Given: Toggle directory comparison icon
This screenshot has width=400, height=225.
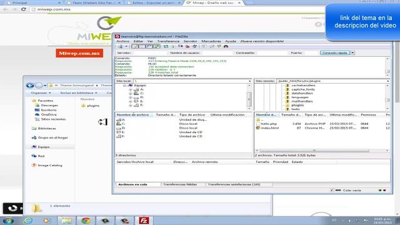Looking at the screenshot, I should pos(212,46).
